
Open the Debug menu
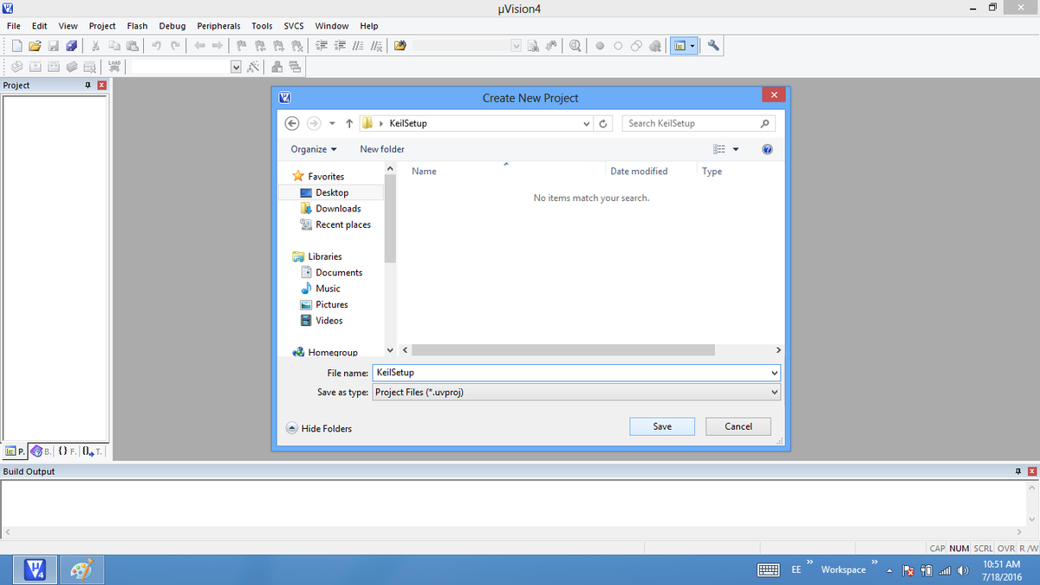(x=172, y=26)
